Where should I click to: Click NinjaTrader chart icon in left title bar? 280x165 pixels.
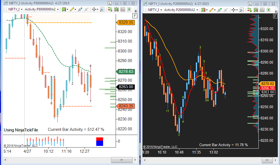point(6,3)
